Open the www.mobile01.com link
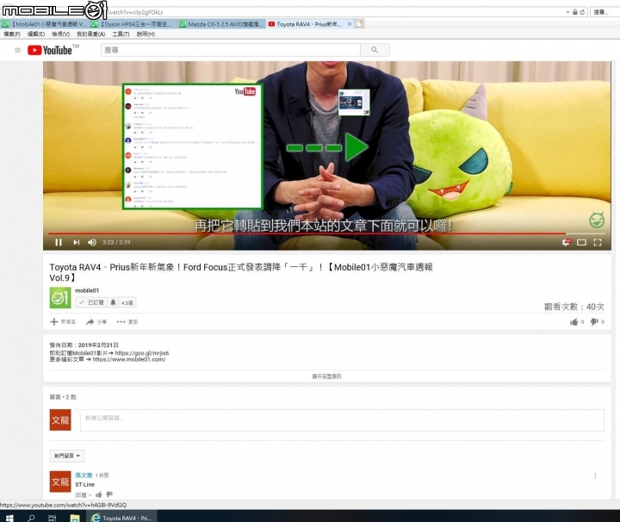 tap(129, 359)
